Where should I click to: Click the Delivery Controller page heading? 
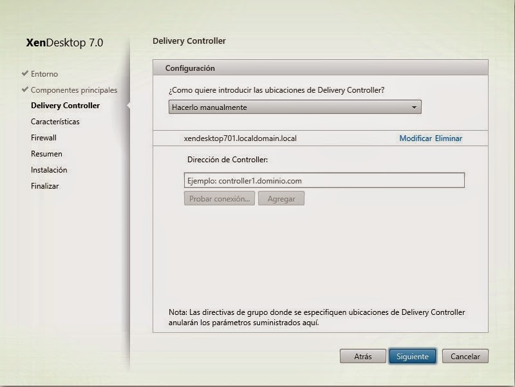coord(189,41)
